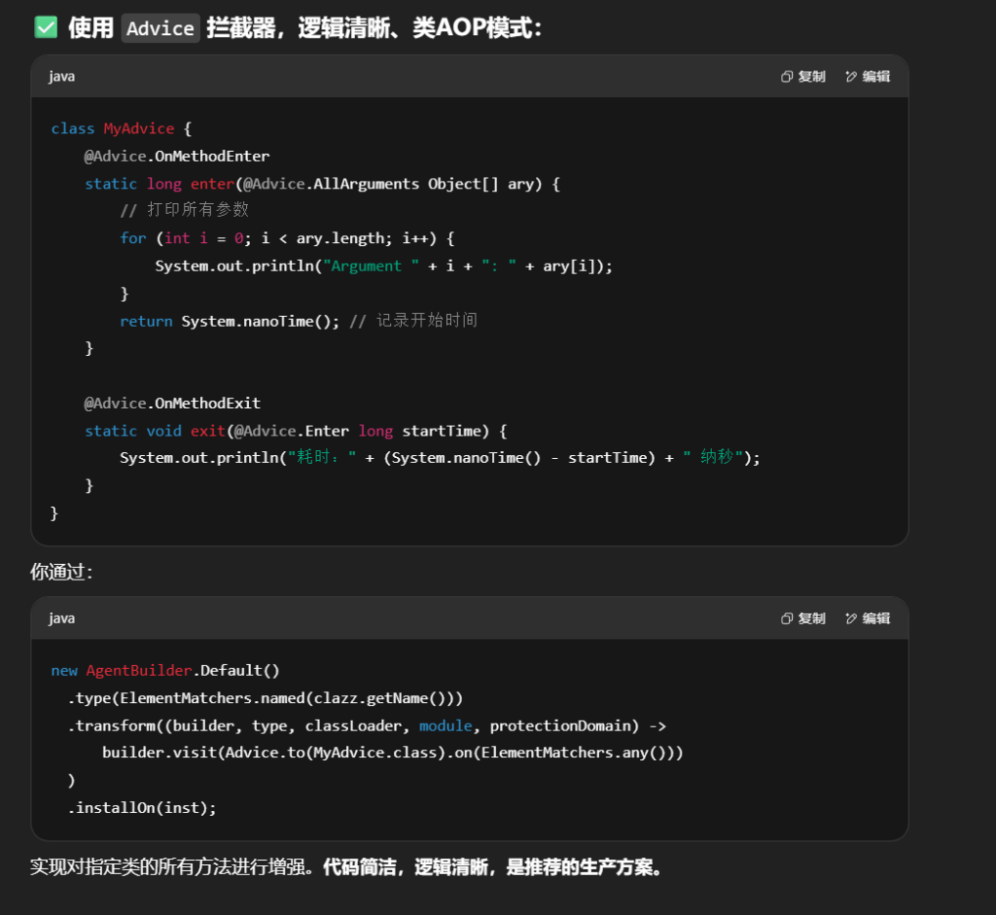Select the inline Advice code chip in the heading

coord(160,28)
